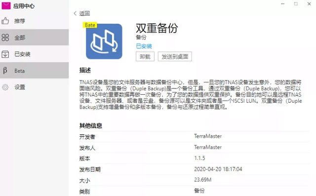Click the 卸载 uninstall button
The height and width of the screenshot is (196, 316).
coord(145,57)
